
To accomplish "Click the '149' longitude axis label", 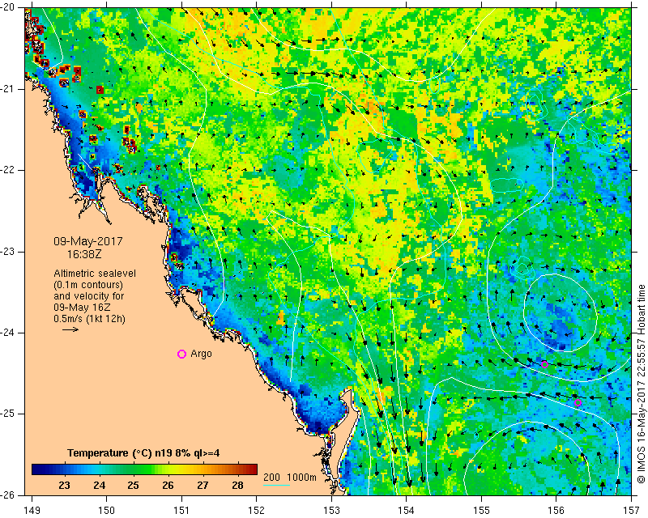I will pyautogui.click(x=32, y=511).
